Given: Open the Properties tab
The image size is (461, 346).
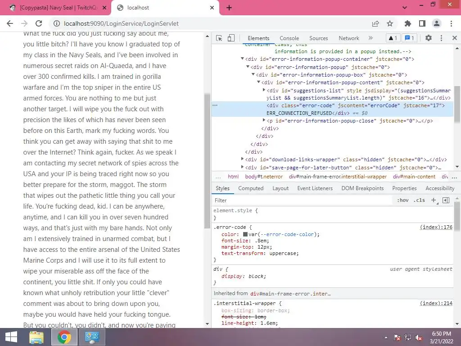Looking at the screenshot, I should pyautogui.click(x=404, y=188).
